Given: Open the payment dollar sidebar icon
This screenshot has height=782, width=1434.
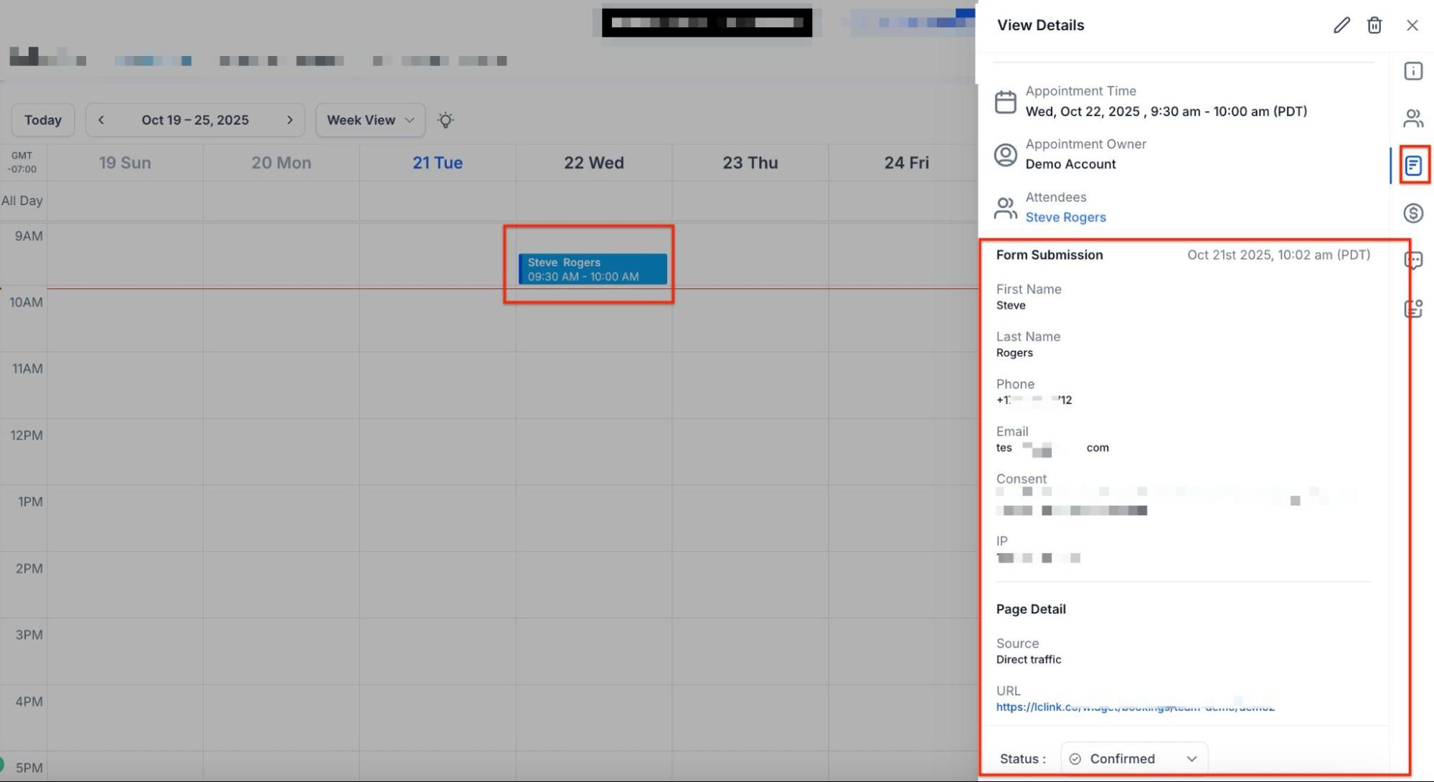Looking at the screenshot, I should coord(1412,213).
